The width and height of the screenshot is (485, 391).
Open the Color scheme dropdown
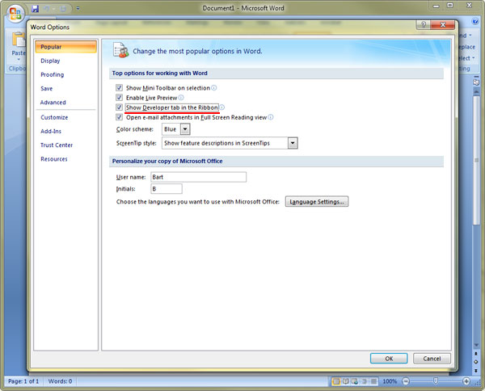pos(185,129)
